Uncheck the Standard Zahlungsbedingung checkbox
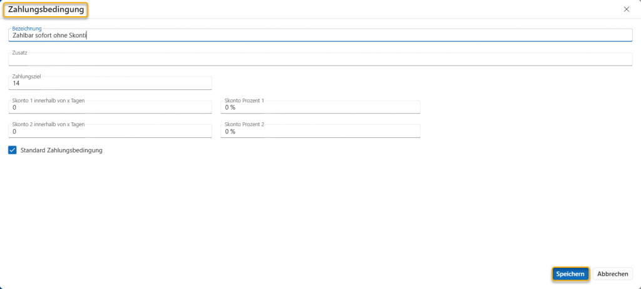This screenshot has height=289, width=641. 13,150
